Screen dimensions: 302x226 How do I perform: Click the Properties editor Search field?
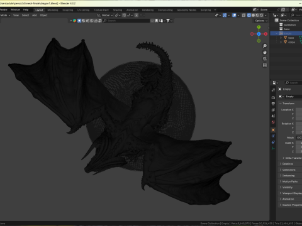[293, 83]
